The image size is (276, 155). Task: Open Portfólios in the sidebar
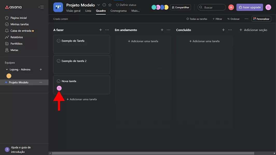[16, 44]
